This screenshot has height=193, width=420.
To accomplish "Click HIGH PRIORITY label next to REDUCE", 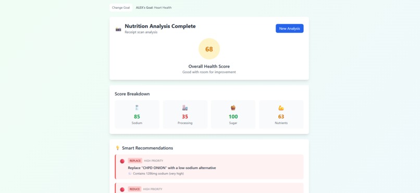I will [153, 189].
